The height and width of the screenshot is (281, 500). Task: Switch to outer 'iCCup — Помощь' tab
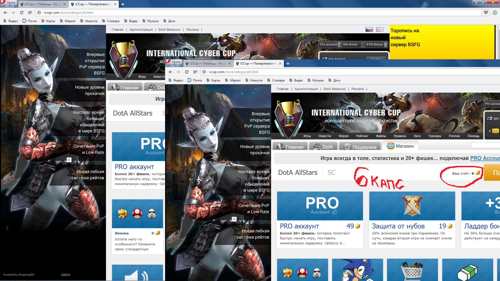click(43, 4)
